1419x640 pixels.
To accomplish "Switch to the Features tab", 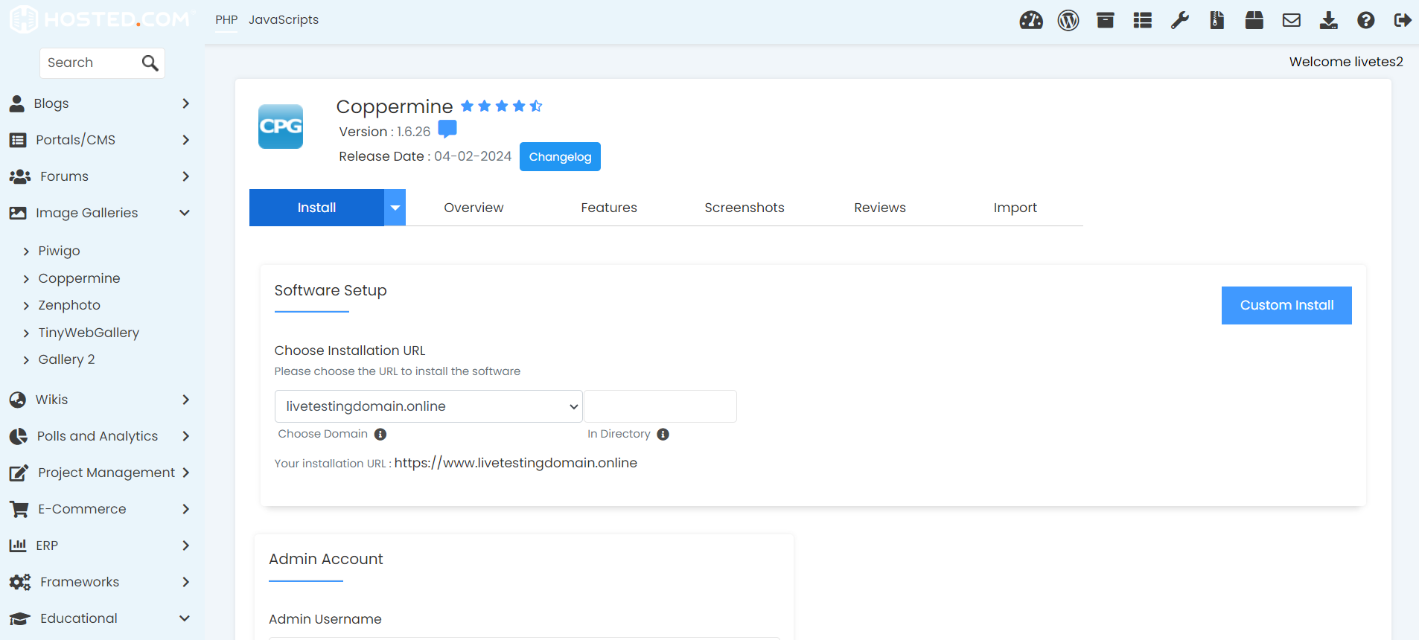I will click(x=609, y=208).
